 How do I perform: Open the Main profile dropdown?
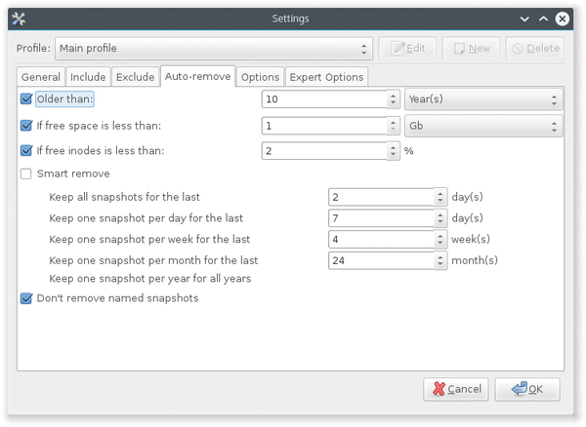coord(214,49)
